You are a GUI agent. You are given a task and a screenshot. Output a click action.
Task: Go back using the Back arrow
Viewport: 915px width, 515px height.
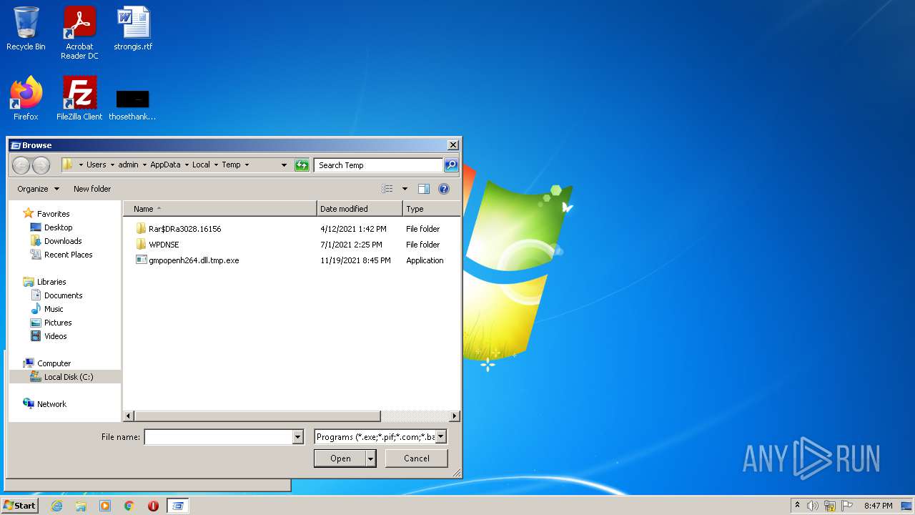tap(21, 165)
